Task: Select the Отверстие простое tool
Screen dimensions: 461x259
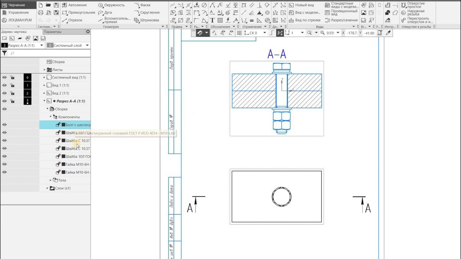Action: coord(413,5)
